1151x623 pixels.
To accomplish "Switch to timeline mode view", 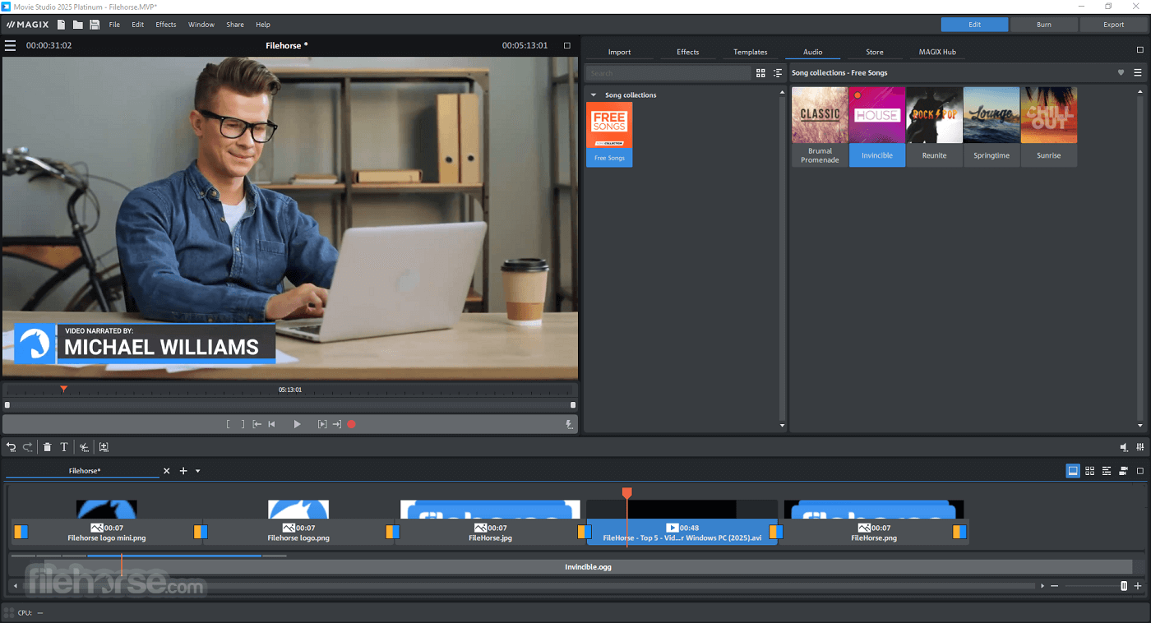I will click(x=1107, y=471).
